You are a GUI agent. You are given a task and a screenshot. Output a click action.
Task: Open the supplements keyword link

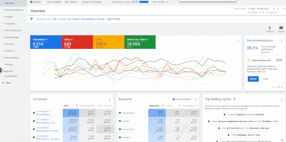tap(129, 113)
